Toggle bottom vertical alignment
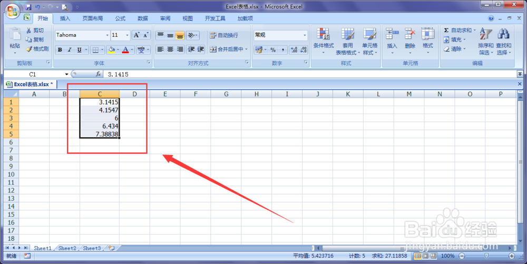Screen dimensions: 527x264 tap(180, 35)
